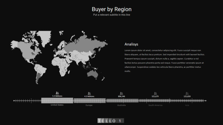The height and width of the screenshot is (125, 223).
Task: Click the 4.3 Millions value label
Action: [x=89, y=97]
